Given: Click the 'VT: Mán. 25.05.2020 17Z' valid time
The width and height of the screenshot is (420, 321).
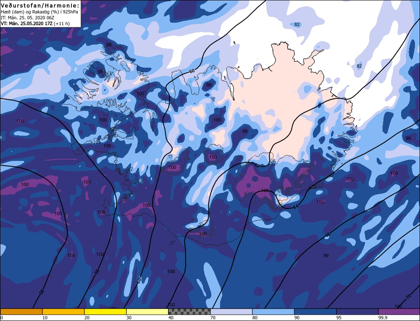Looking at the screenshot, I should pos(27,24).
